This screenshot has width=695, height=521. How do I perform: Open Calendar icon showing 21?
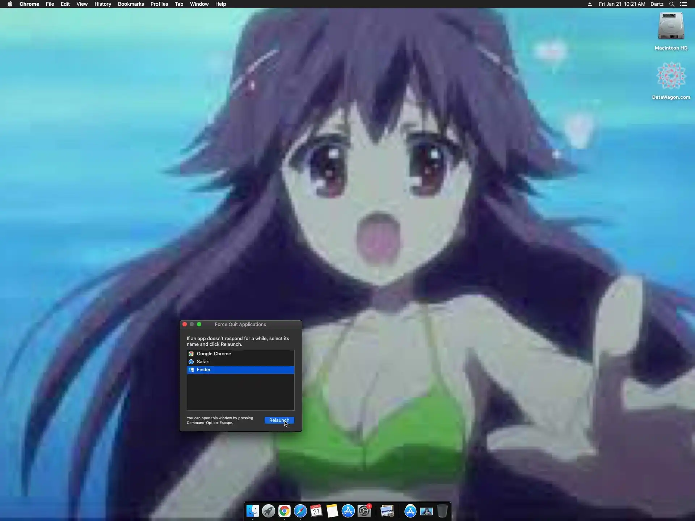pos(316,511)
